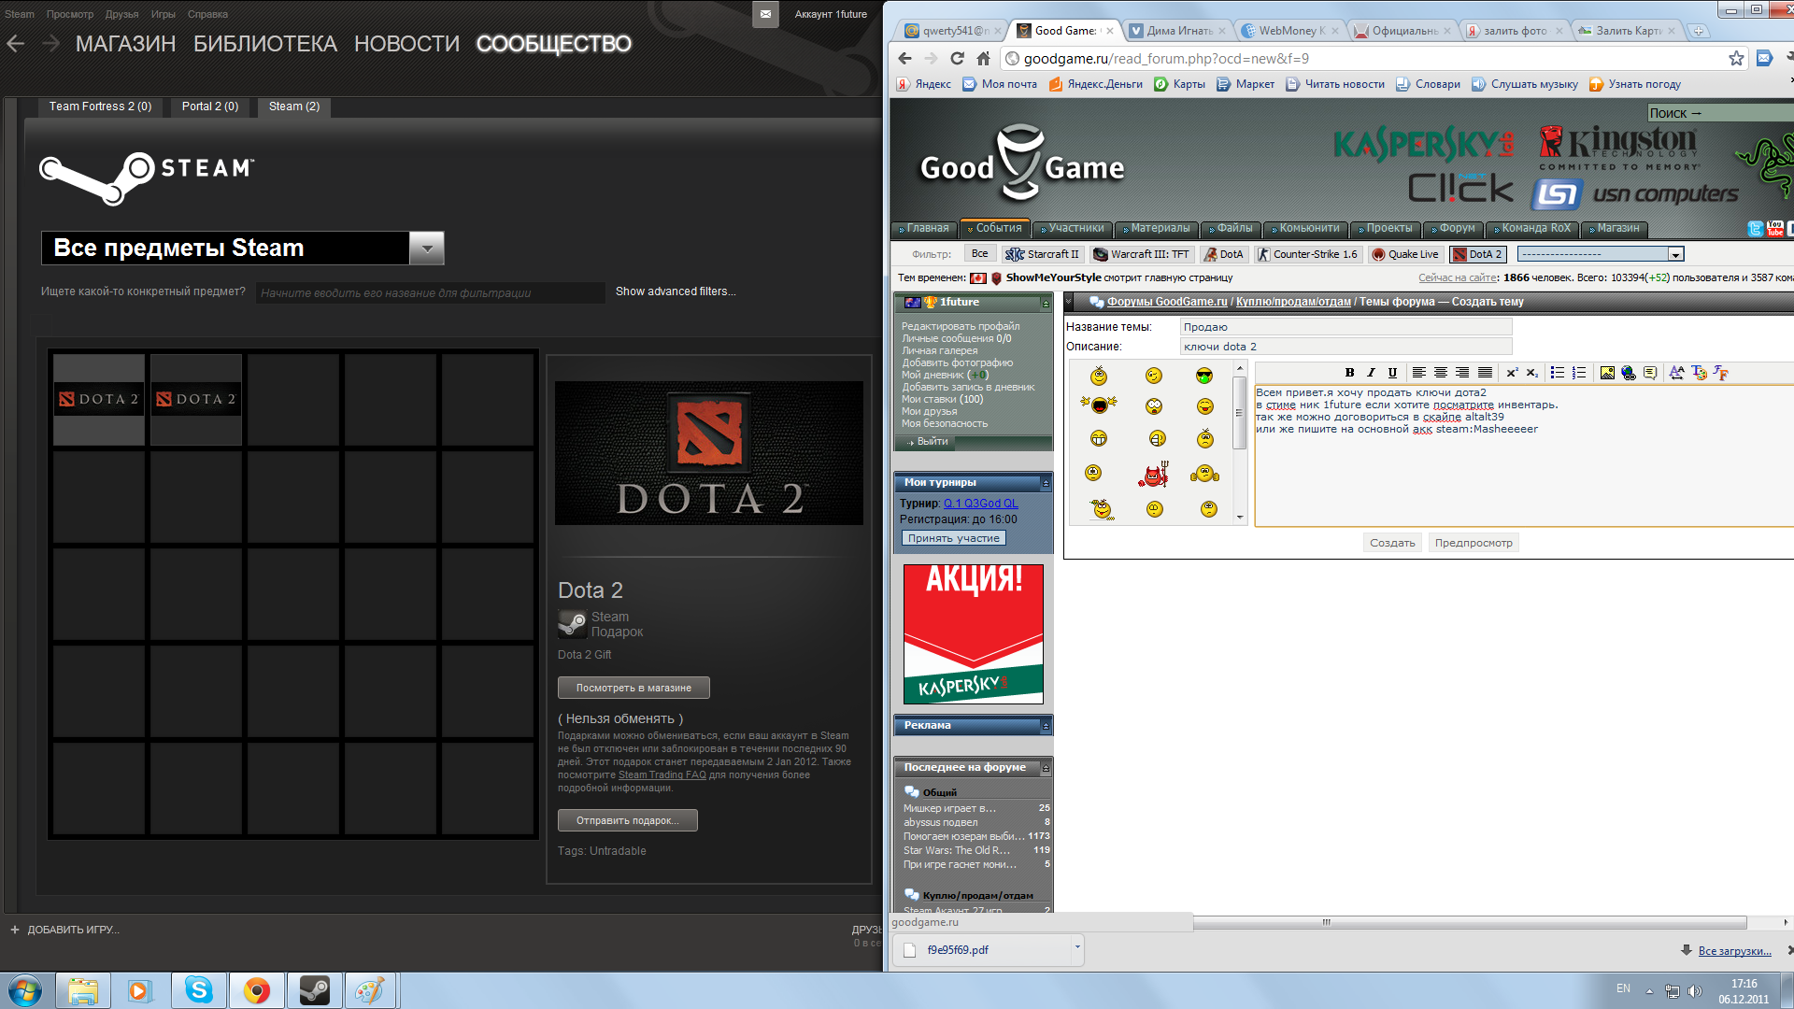Insert sunglasses smiley
This screenshot has height=1009, width=1794.
[1204, 376]
